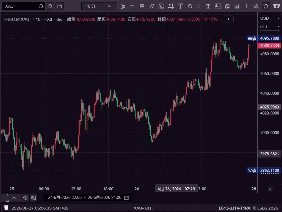Click the 4025.9963 price axis marker
Viewport: 282px width, 212px height.
click(269, 107)
